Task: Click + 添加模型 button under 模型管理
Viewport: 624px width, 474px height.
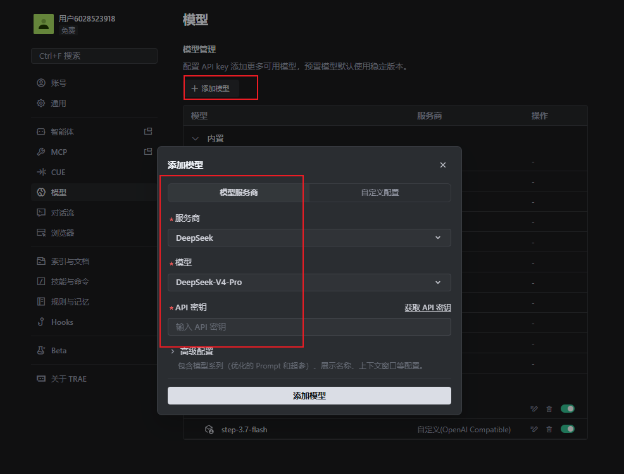Action: click(x=211, y=88)
